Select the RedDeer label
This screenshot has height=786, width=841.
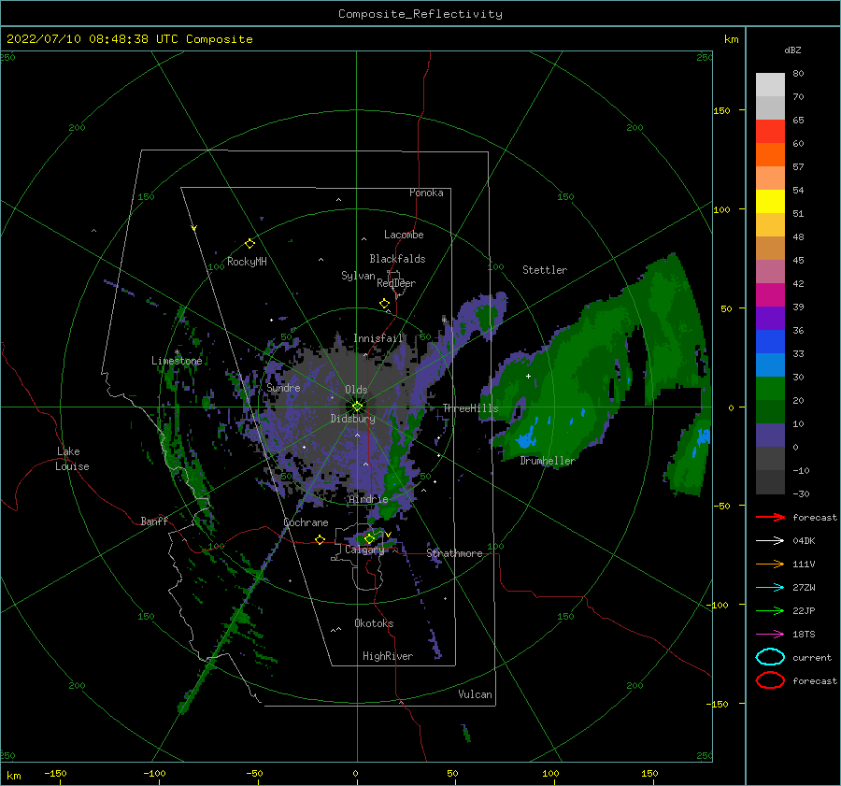pyautogui.click(x=396, y=283)
